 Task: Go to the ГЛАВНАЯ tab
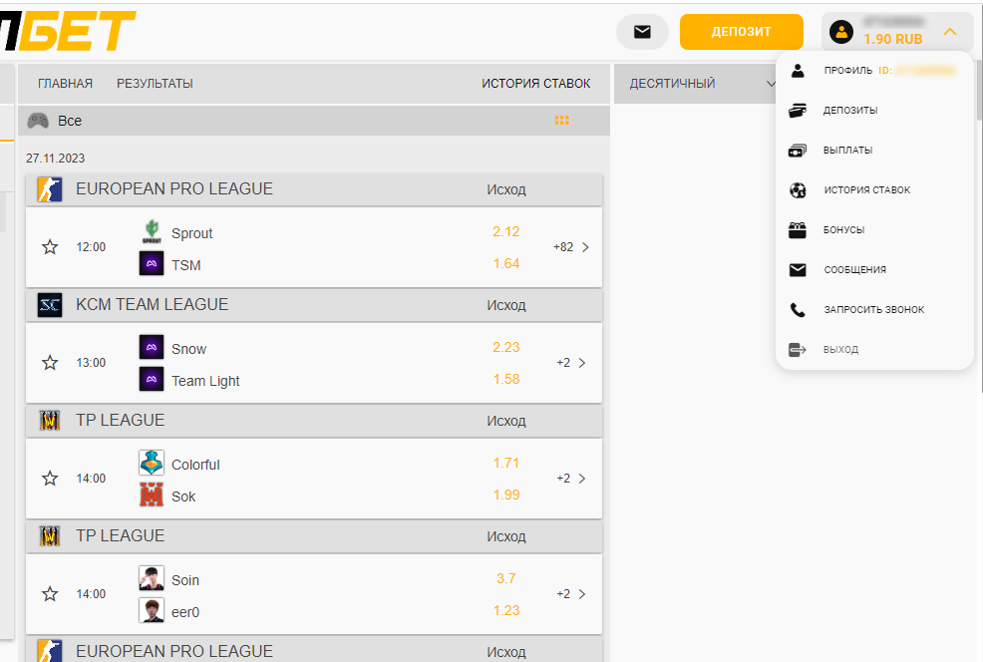(x=65, y=84)
